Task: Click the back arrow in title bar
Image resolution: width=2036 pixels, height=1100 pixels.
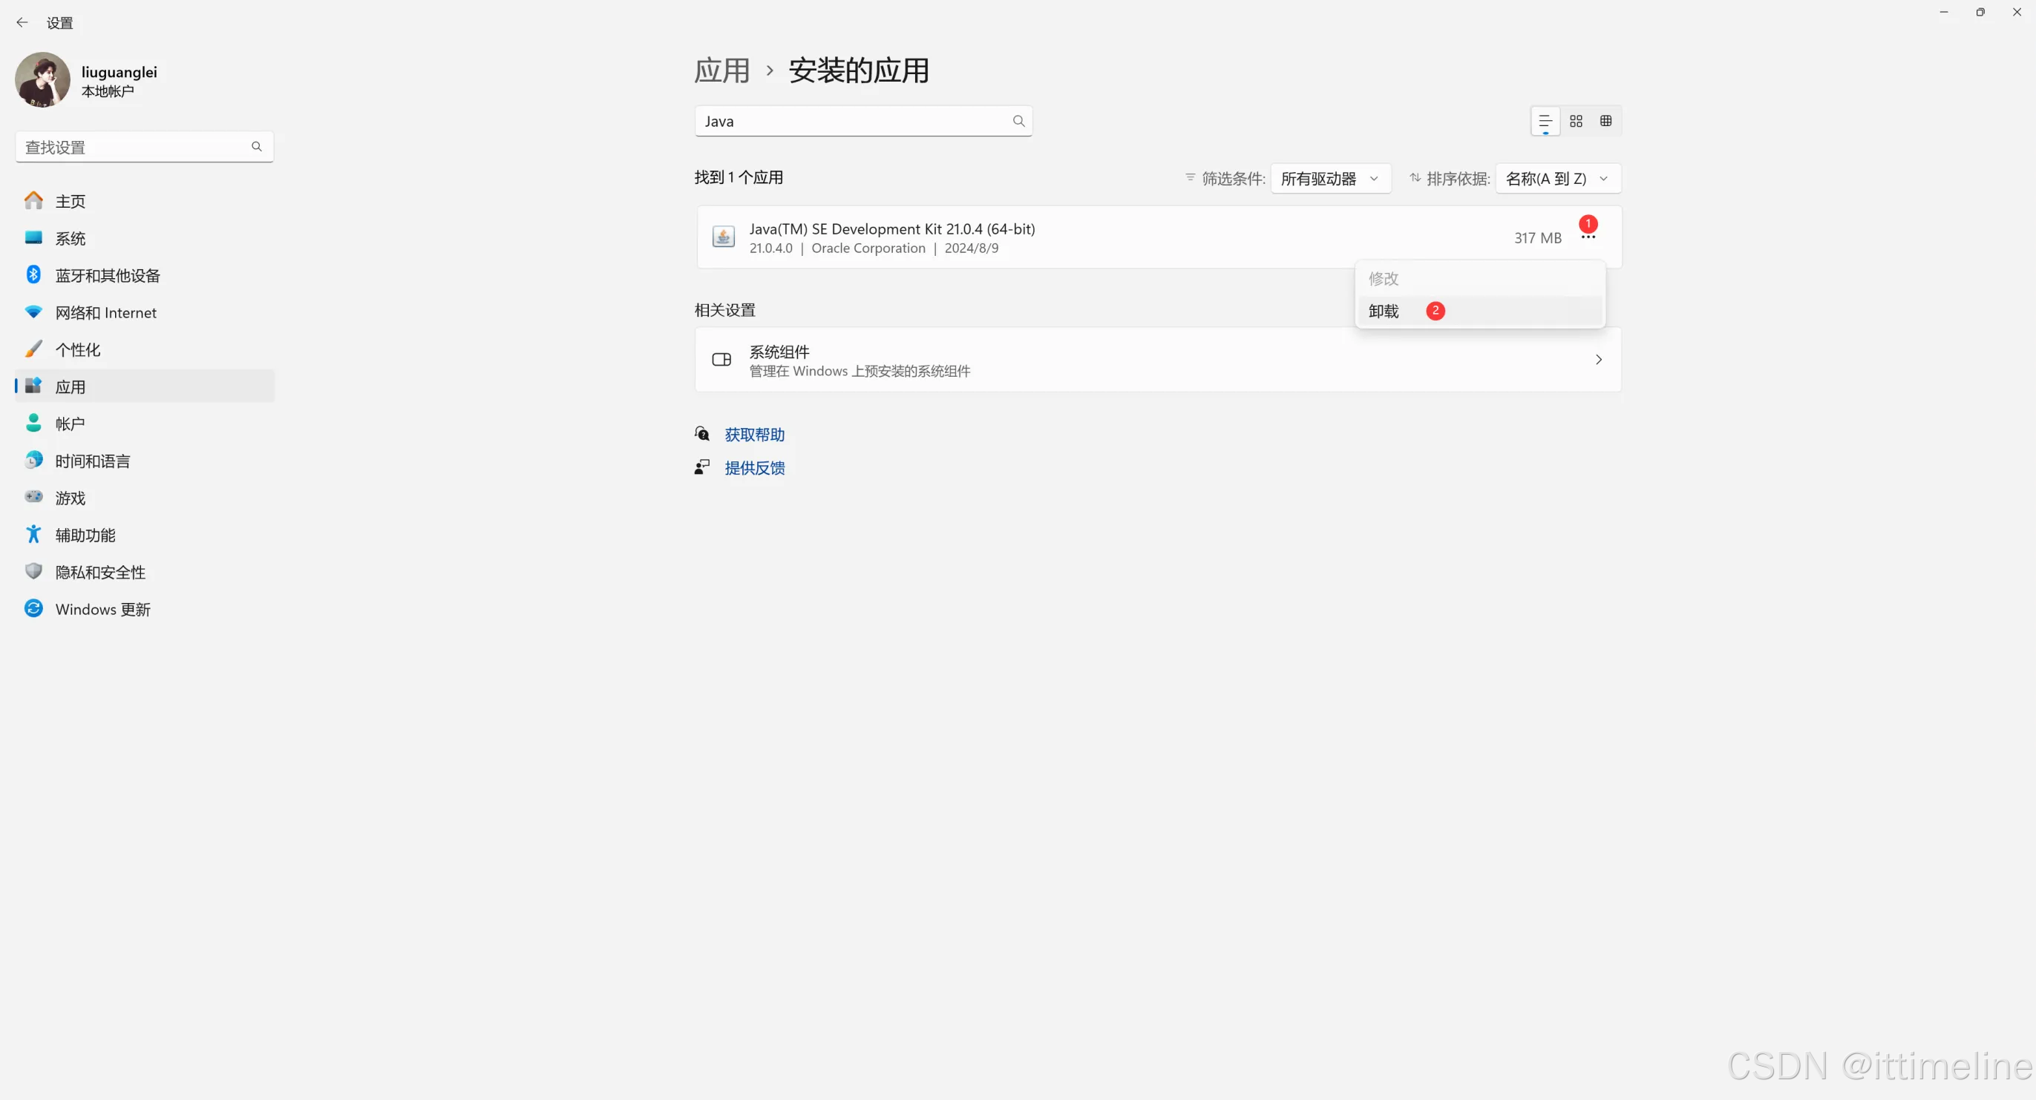Action: point(22,23)
